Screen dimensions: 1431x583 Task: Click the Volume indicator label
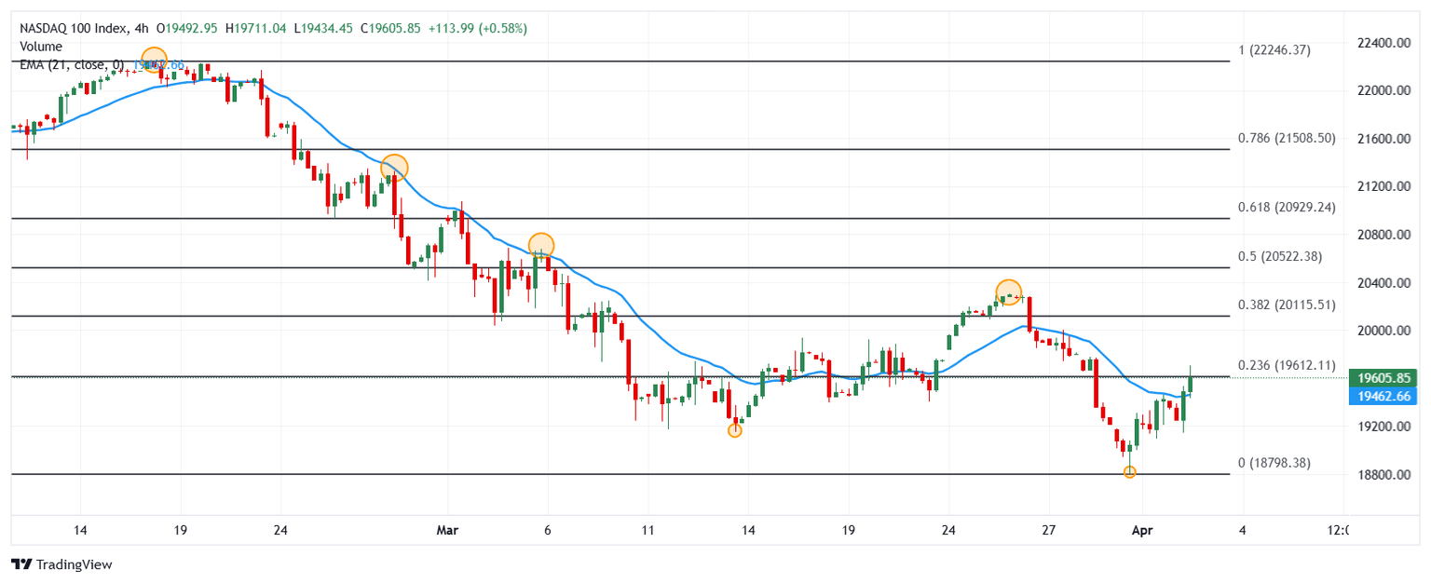[41, 47]
